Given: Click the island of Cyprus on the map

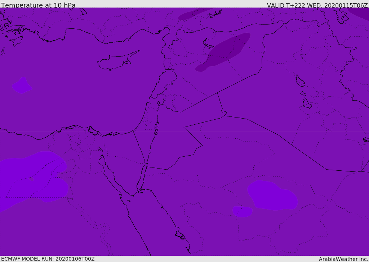Looking at the screenshot, I should 115,62.
